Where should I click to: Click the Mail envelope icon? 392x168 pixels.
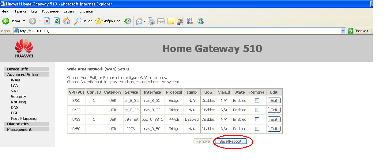point(139,21)
